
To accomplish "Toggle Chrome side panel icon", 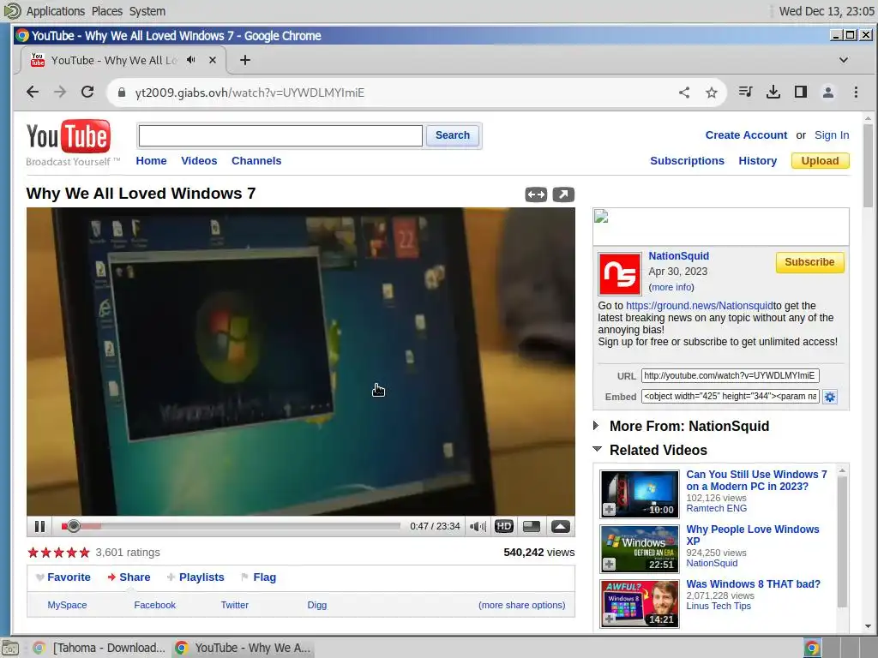I will 801,92.
